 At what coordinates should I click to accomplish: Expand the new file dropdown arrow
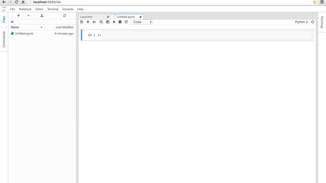coord(29,16)
